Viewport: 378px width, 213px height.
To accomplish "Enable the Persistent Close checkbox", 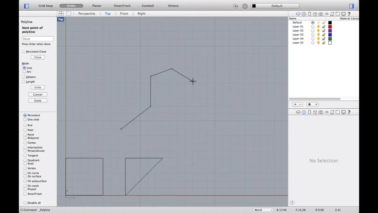I will [24, 51].
